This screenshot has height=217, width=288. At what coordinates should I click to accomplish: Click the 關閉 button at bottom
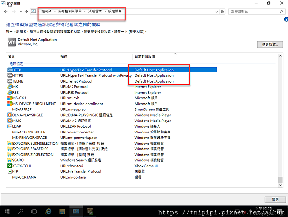pyautogui.click(x=275, y=200)
